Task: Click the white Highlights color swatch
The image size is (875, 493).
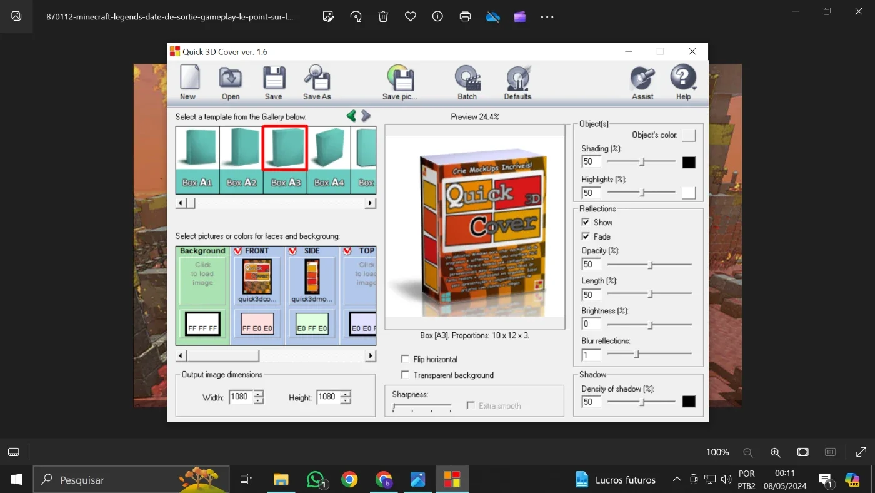Action: [689, 193]
